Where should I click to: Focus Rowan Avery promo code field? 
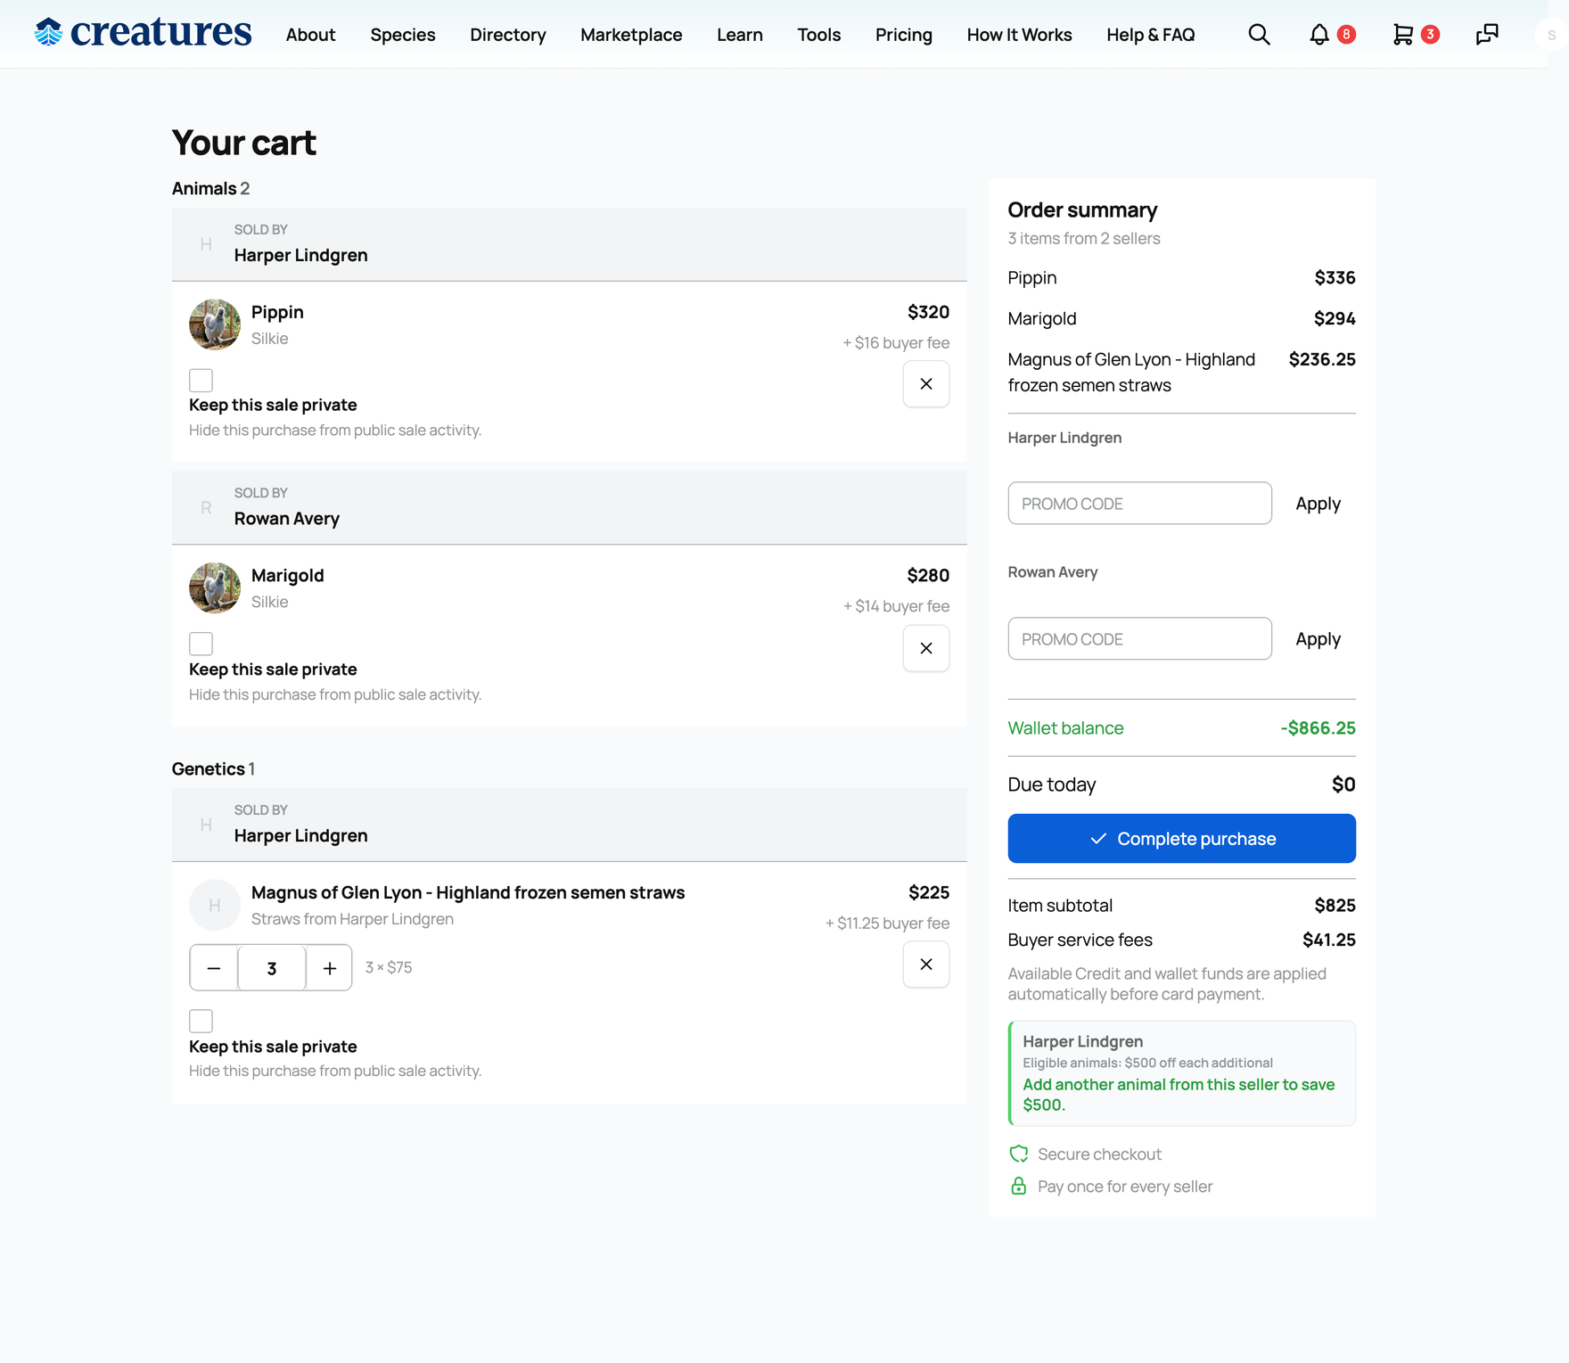pos(1140,639)
